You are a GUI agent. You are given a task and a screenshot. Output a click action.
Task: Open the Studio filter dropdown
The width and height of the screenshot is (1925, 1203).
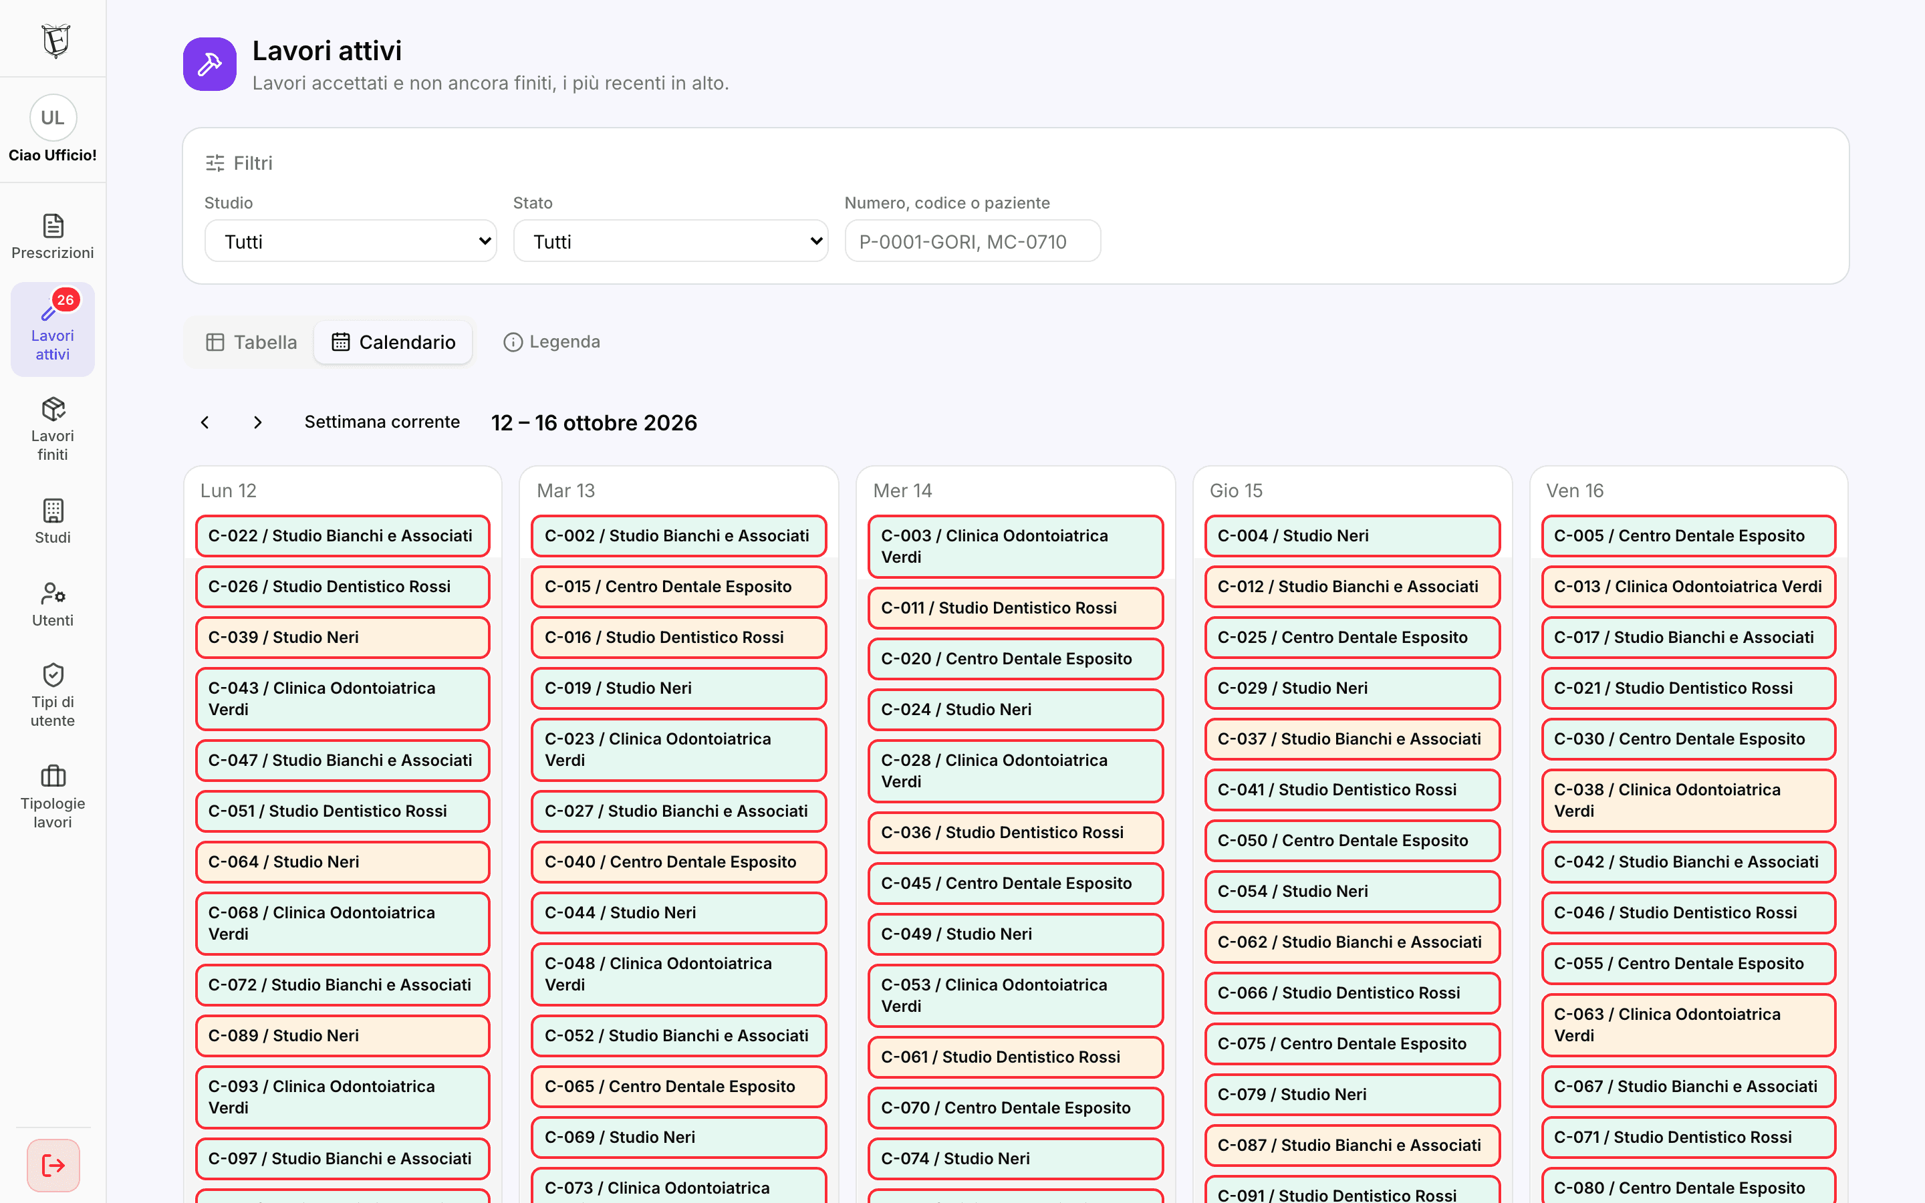point(351,241)
